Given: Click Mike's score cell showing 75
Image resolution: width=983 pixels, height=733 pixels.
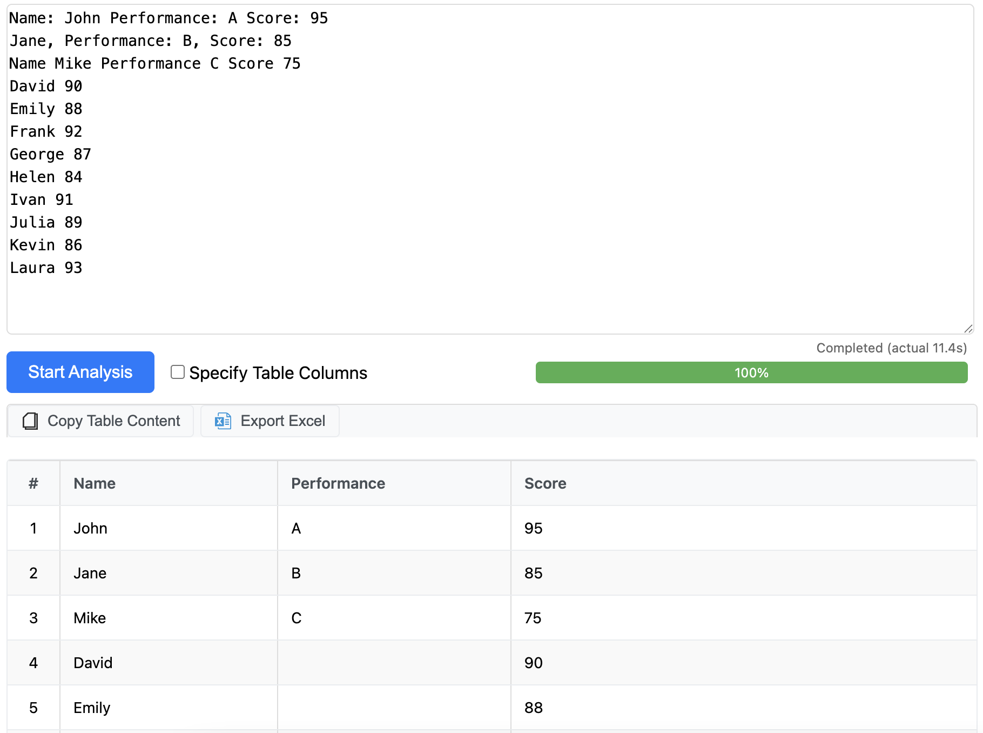Looking at the screenshot, I should click(x=533, y=618).
